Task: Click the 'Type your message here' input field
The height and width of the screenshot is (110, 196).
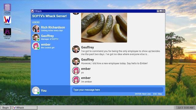Action: (x=118, y=90)
